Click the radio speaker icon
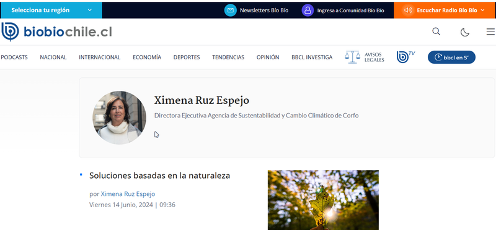The image size is (496, 230). coord(408,10)
